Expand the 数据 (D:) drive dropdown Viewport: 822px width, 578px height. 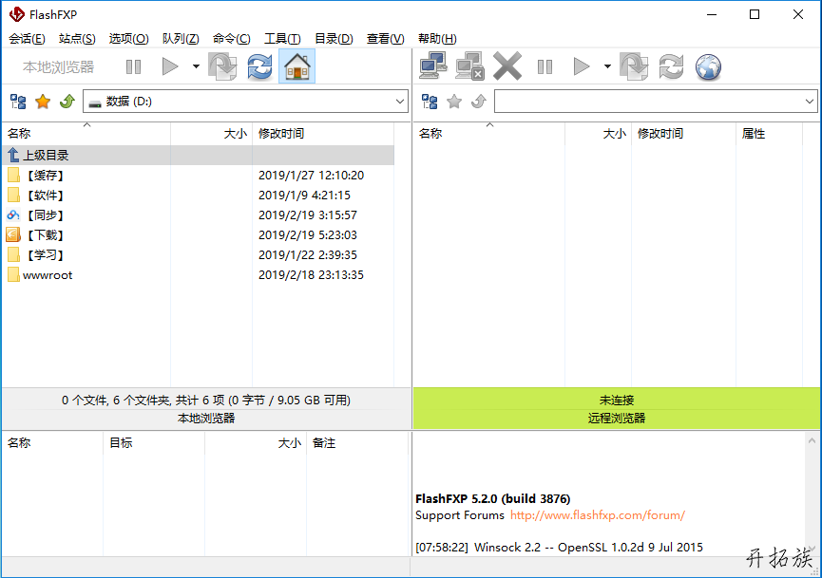pyautogui.click(x=400, y=101)
